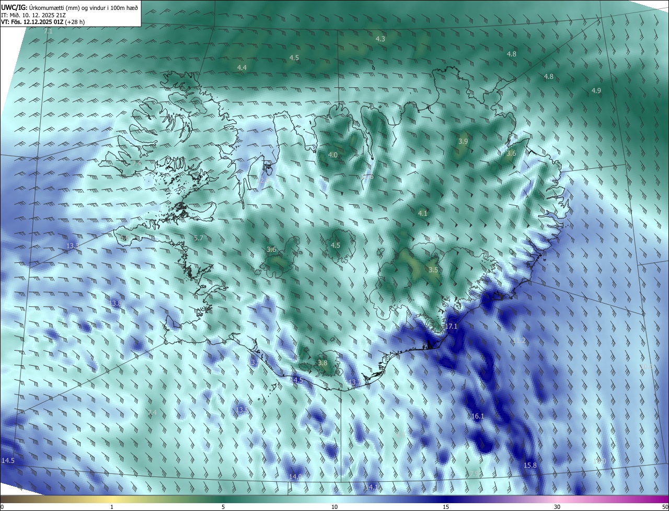The height and width of the screenshot is (511, 669).
Task: Click the 4.3 value label on the map
Action: (380, 39)
